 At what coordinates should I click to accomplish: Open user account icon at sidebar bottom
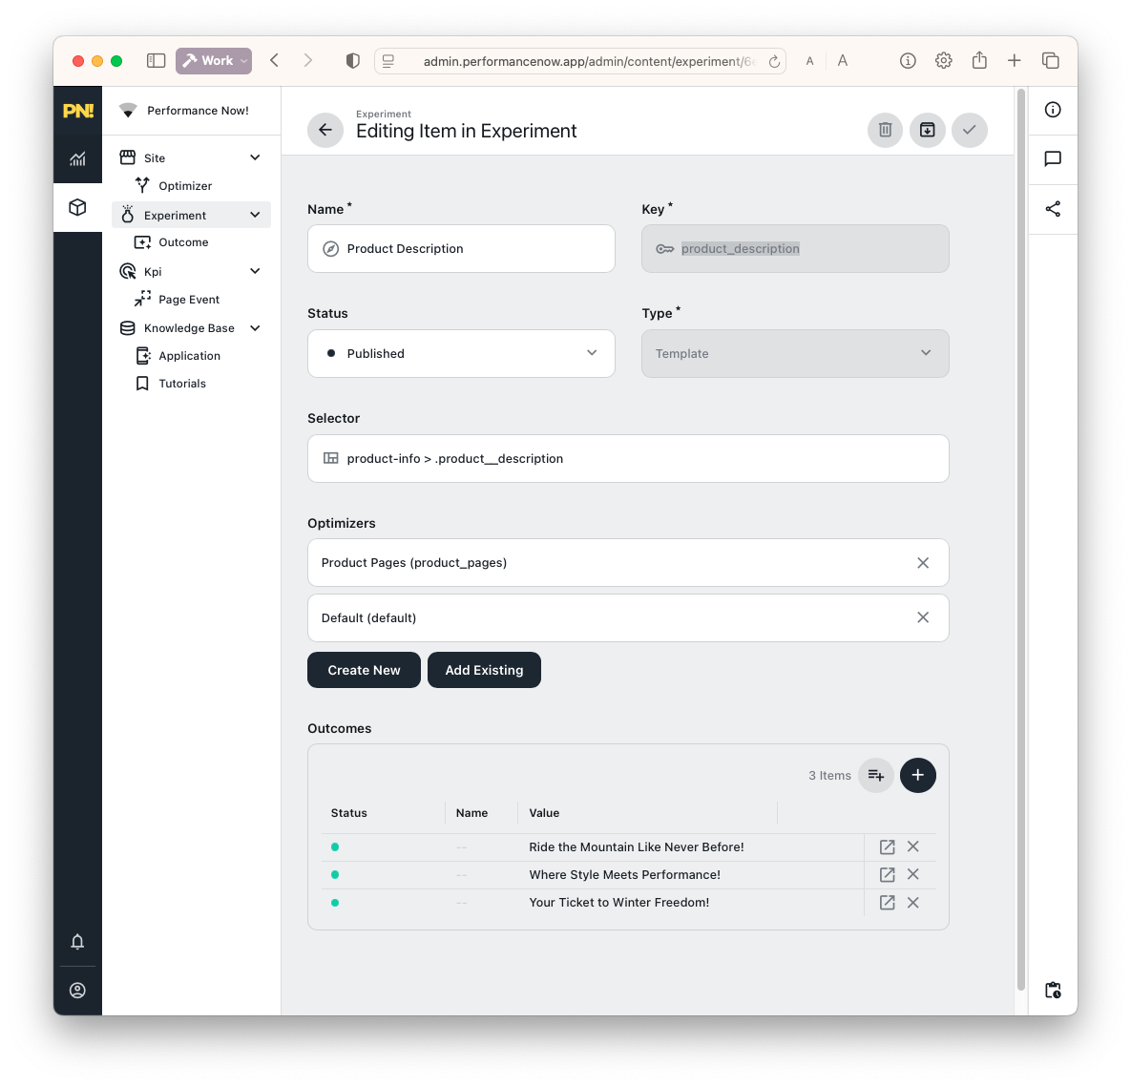pyautogui.click(x=78, y=990)
